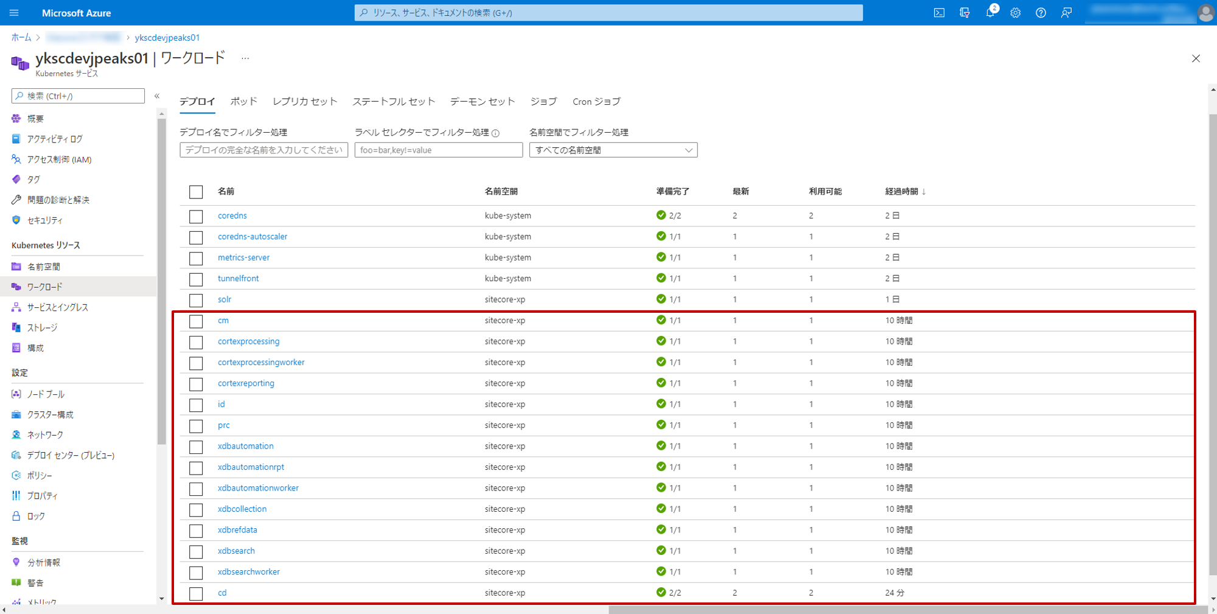Open the more options ellipsis beside title
This screenshot has width=1217, height=614.
point(245,58)
